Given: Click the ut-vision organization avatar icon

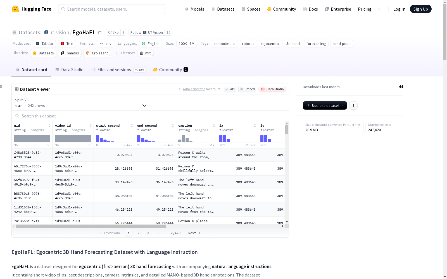Looking at the screenshot, I should pyautogui.click(x=46, y=32).
